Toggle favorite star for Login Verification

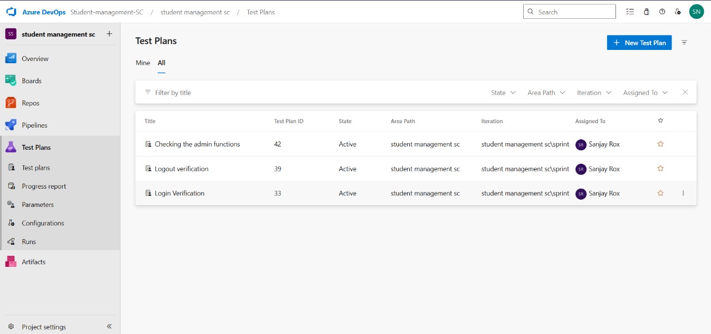(x=660, y=193)
